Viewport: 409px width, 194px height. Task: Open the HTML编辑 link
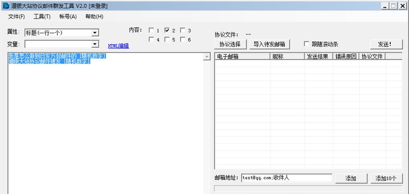point(119,46)
